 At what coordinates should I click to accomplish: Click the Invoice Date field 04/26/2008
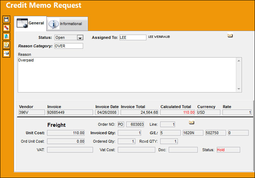[x=107, y=112]
